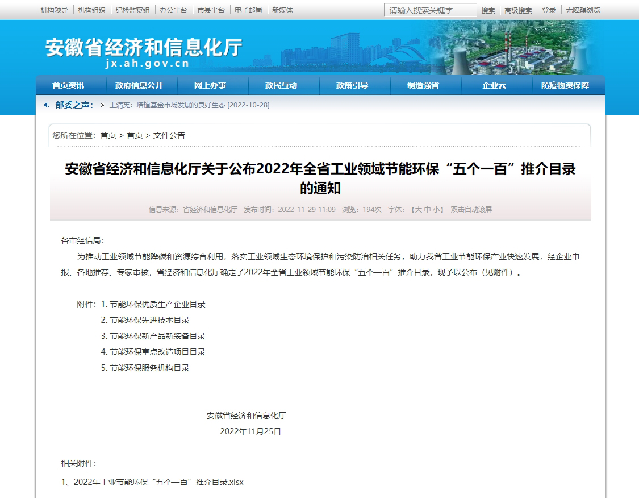Open 机构领导 in the top bar
639x498 pixels.
point(54,10)
